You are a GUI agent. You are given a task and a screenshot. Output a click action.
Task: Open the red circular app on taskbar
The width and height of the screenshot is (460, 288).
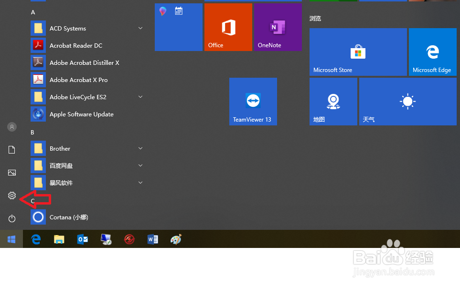click(x=129, y=239)
